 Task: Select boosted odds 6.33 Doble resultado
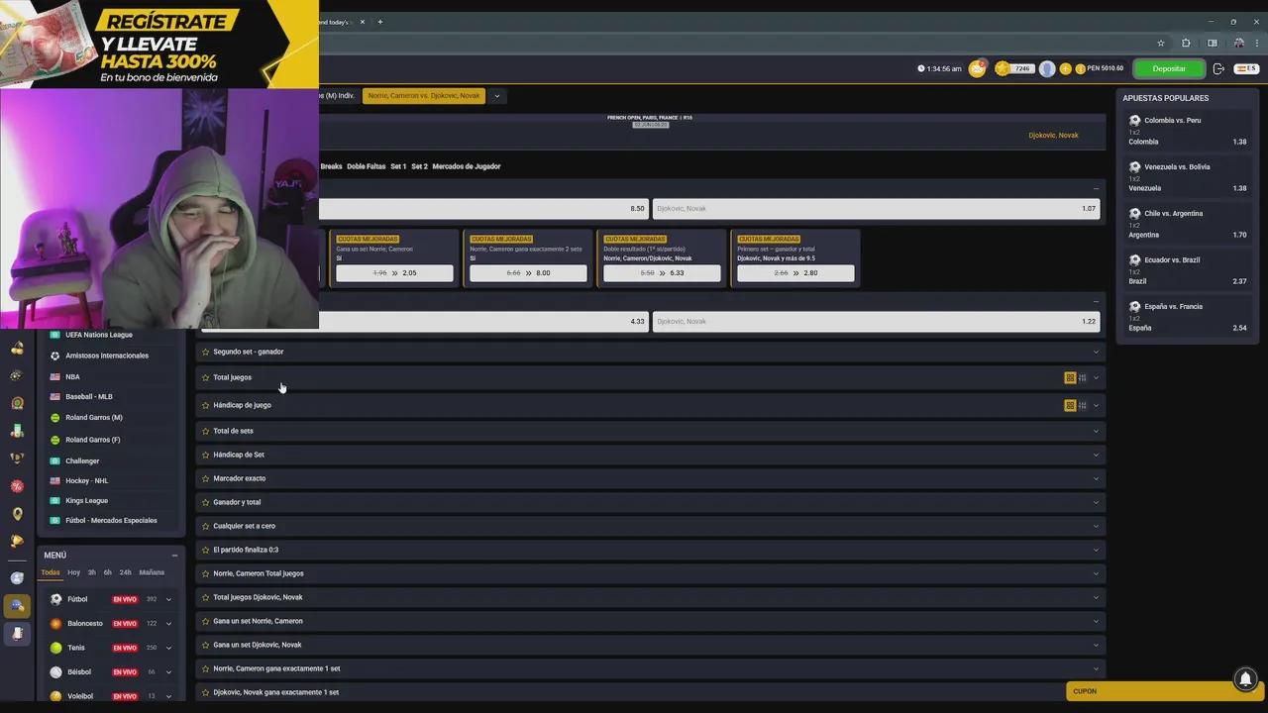(662, 272)
